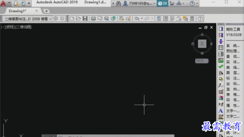This screenshot has width=244, height=137.
Task: Click the blue letter A text tool icon
Action: click(x=221, y=111)
